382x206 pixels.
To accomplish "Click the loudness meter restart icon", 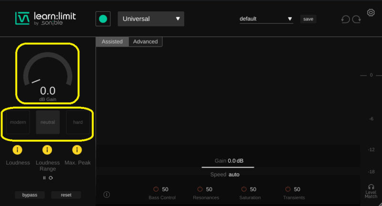I will pyautogui.click(x=51, y=178).
